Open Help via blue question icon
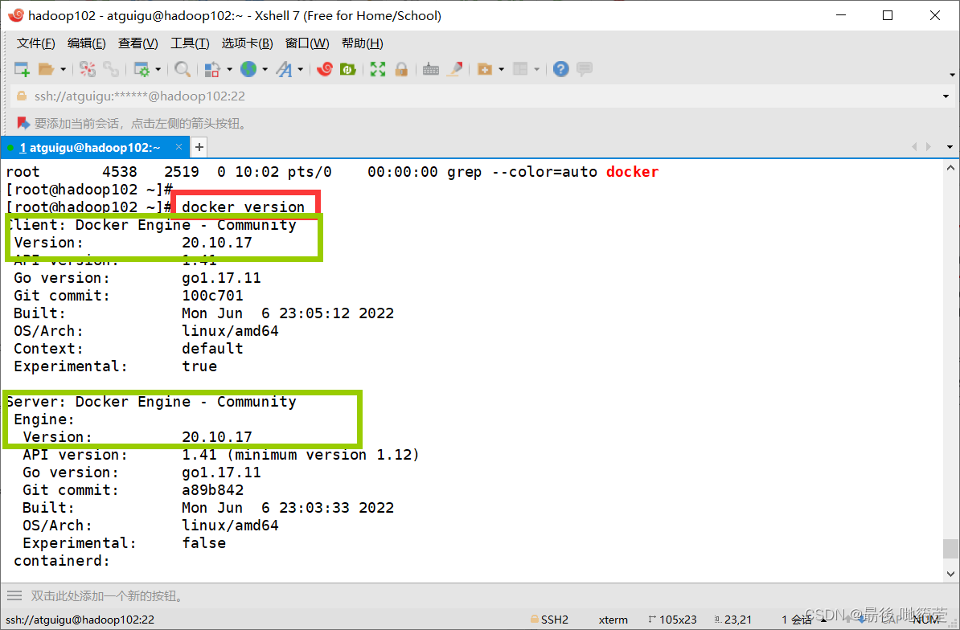 coord(561,69)
